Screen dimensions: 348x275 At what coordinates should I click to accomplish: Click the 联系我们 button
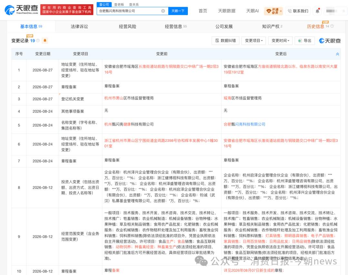click(298, 11)
